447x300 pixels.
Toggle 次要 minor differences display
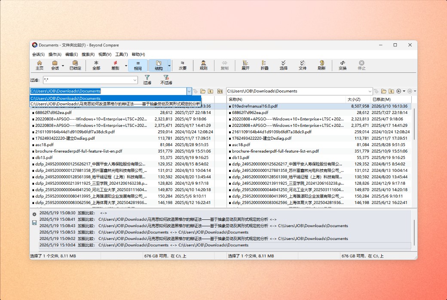point(182,65)
